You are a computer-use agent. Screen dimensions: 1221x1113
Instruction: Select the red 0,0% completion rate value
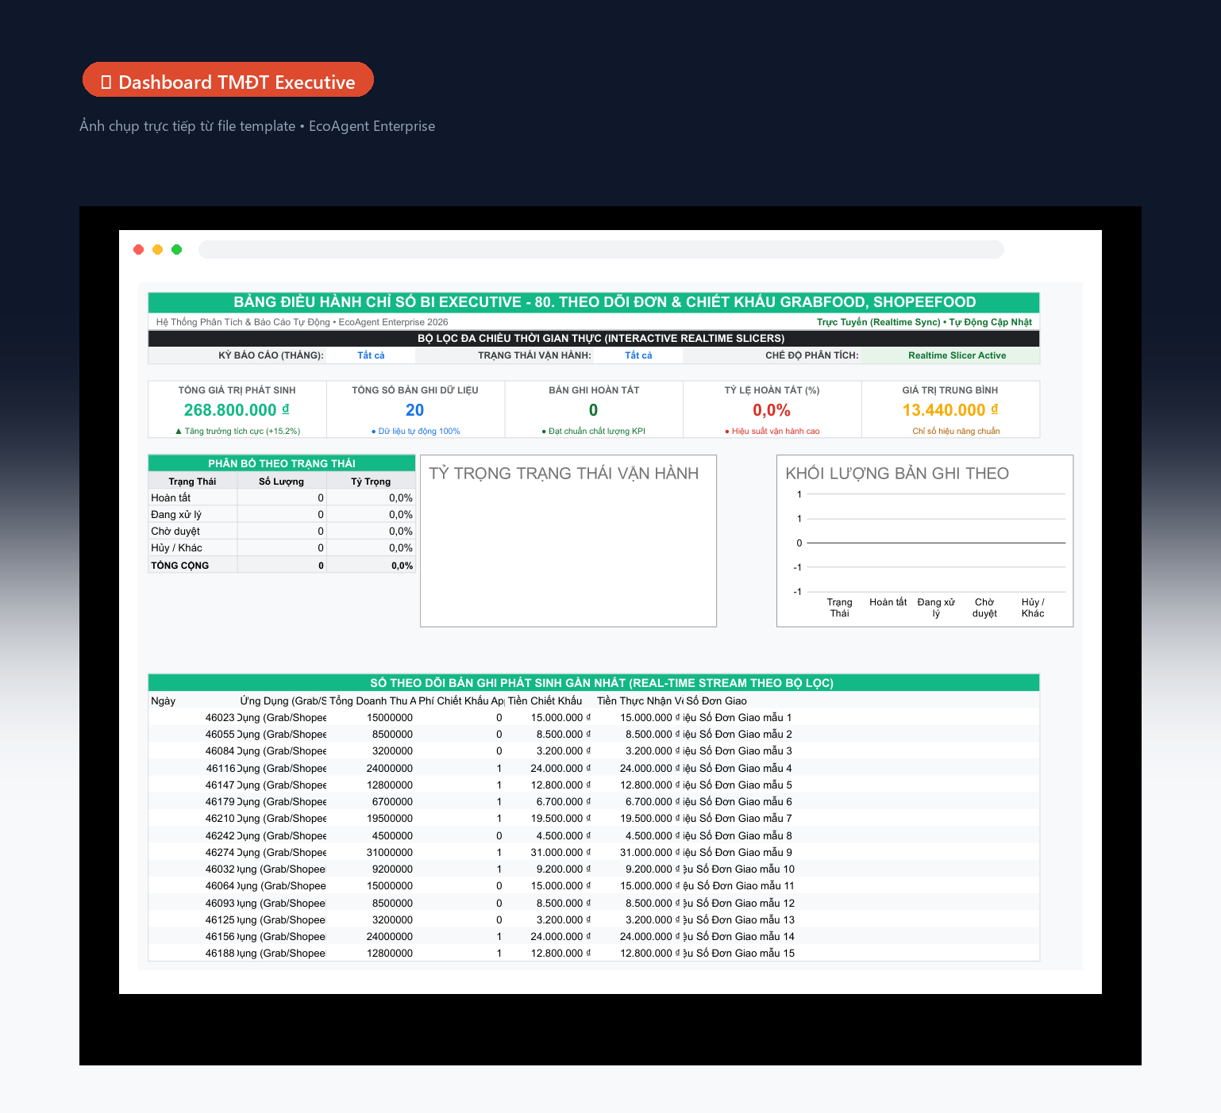[x=772, y=410]
